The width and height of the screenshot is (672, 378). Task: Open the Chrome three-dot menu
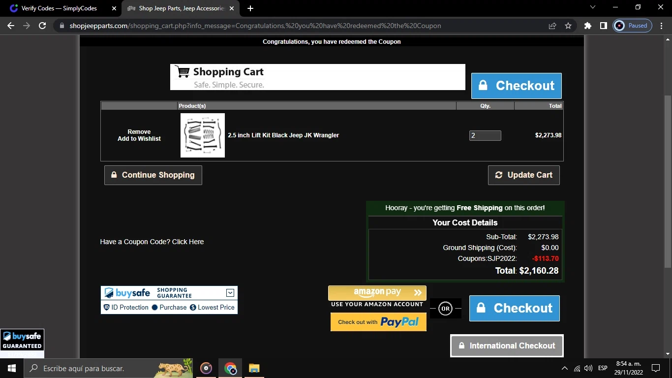click(x=662, y=26)
